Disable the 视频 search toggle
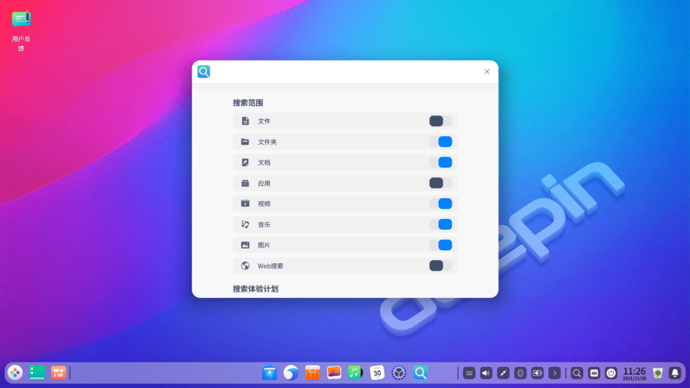 pyautogui.click(x=440, y=204)
